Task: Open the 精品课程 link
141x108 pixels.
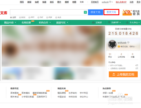Action: click(61, 93)
